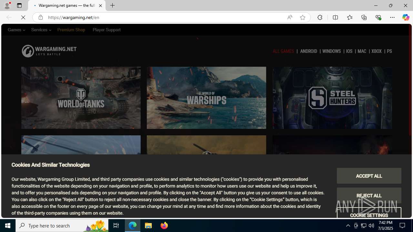Screen dimensions: 413x232
Task: Open Microsoft Edge taskbar icon
Action: point(133,226)
